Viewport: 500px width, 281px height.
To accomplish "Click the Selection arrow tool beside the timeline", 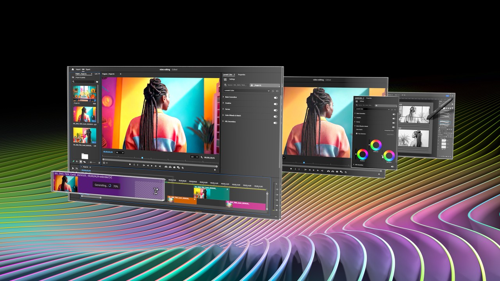I will click(73, 168).
